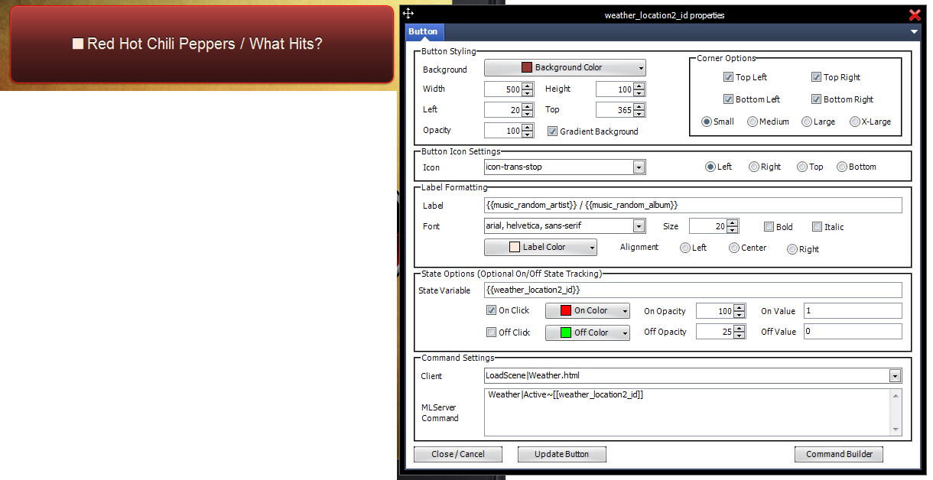The height and width of the screenshot is (480, 933).
Task: Open the red On Color picker
Action: click(587, 310)
